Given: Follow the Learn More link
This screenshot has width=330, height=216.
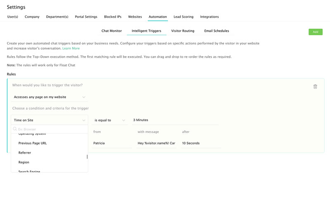Looking at the screenshot, I should tap(71, 48).
